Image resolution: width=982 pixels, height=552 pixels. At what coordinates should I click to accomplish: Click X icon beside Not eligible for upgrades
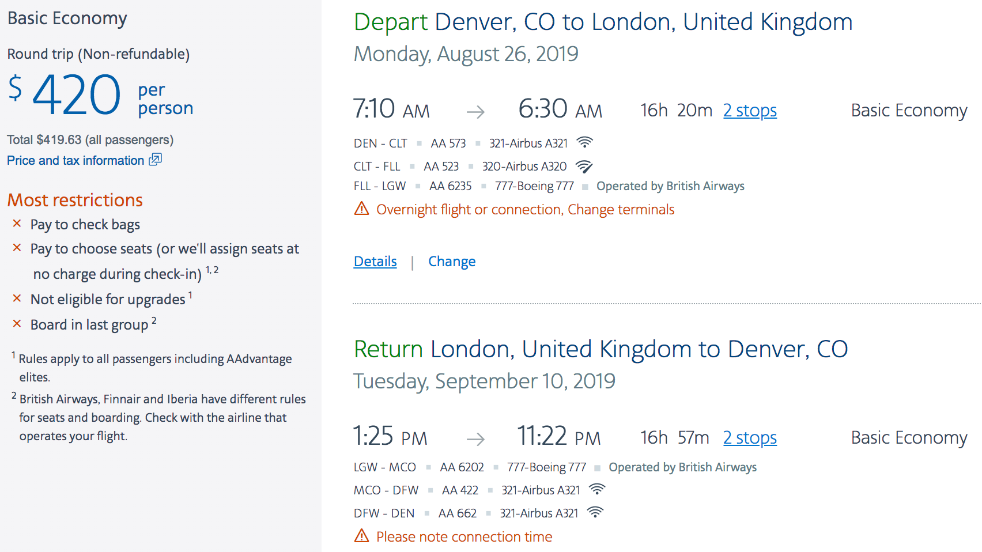coord(17,298)
